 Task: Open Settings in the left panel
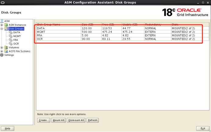pyautogui.click(x=9, y=55)
